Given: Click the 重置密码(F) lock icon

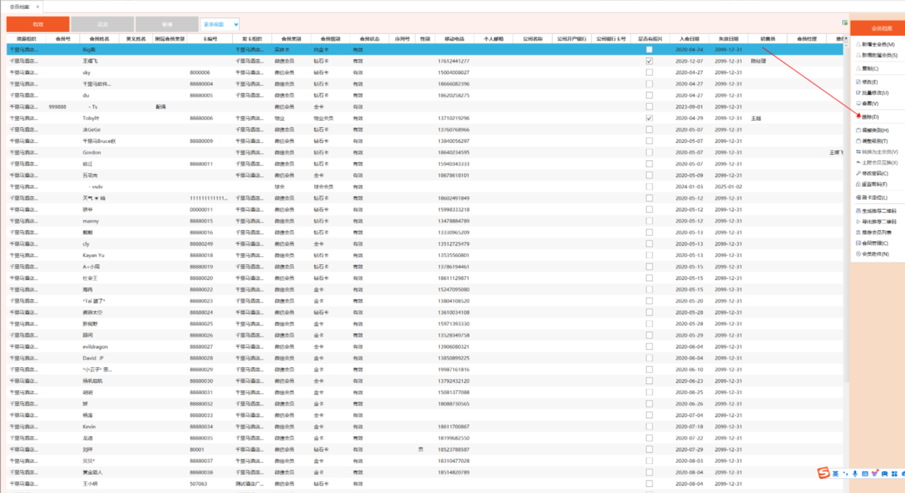Looking at the screenshot, I should coord(858,184).
